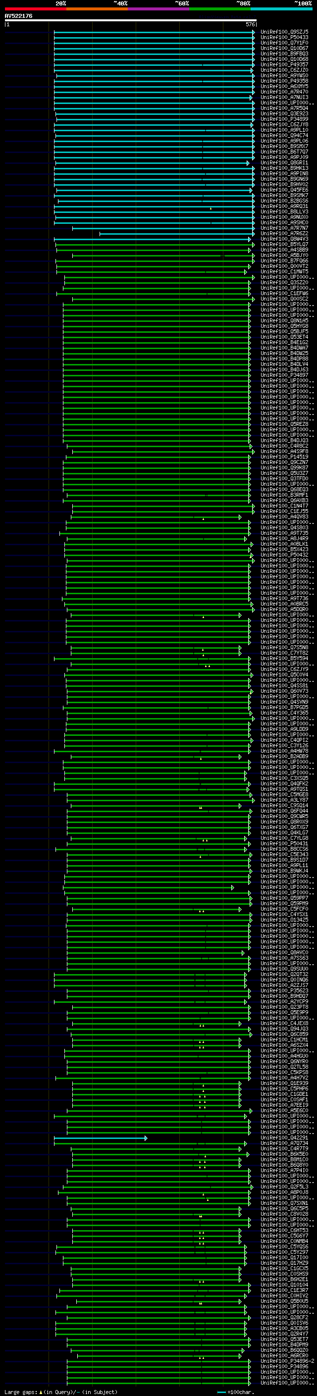Click the purple ~60% legend segment
Viewport: 317px width, 1396px height.
[159, 9]
